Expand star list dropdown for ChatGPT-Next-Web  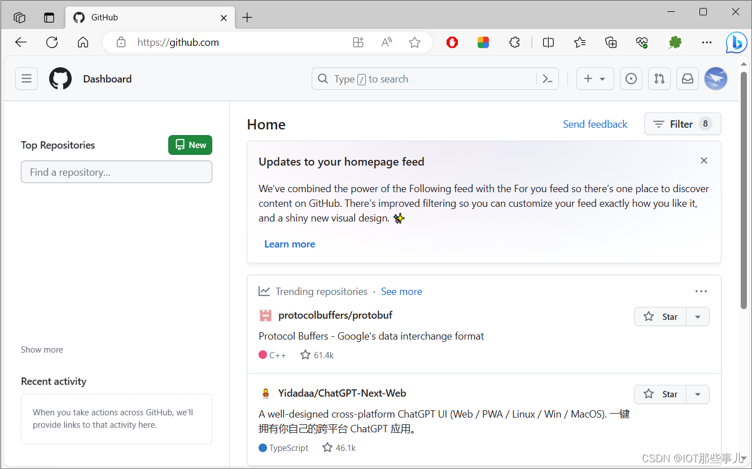[x=698, y=394]
